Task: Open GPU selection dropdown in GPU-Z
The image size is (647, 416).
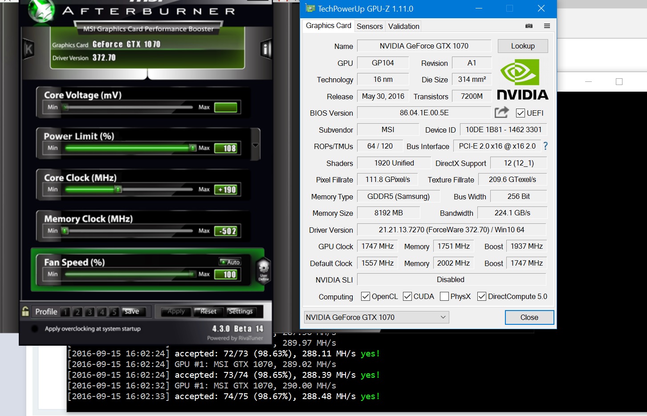Action: 376,317
